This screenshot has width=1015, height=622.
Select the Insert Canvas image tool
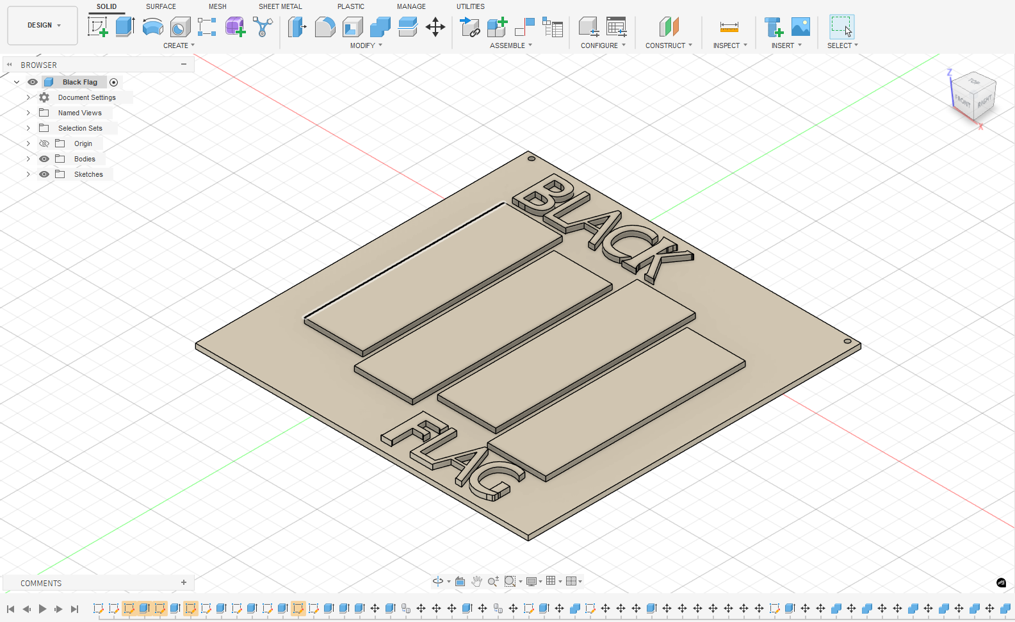800,27
